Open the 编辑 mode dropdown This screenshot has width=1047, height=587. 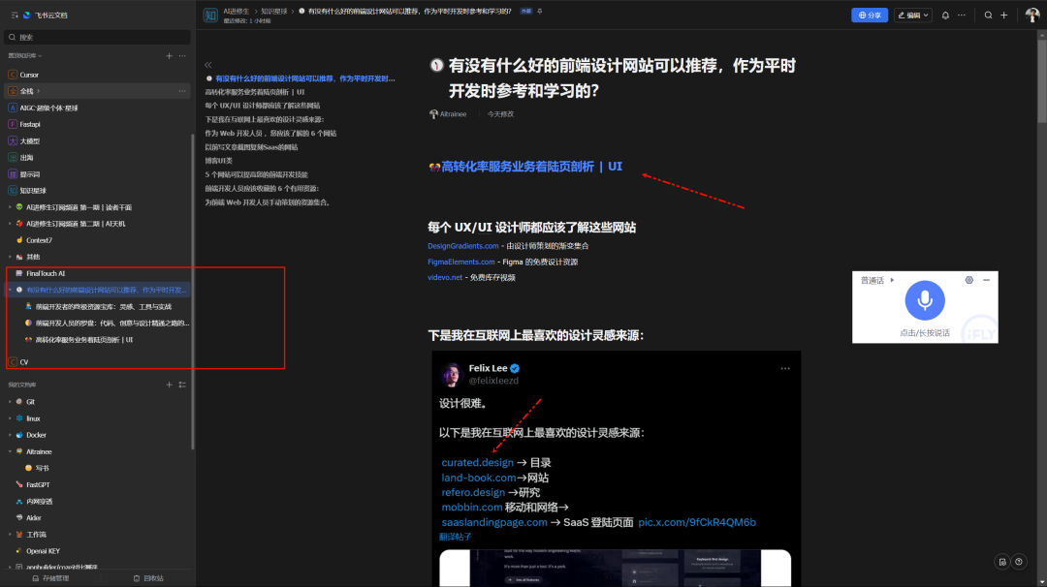click(x=913, y=15)
